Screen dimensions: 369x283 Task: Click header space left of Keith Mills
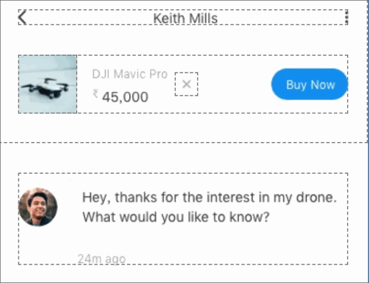(86, 18)
